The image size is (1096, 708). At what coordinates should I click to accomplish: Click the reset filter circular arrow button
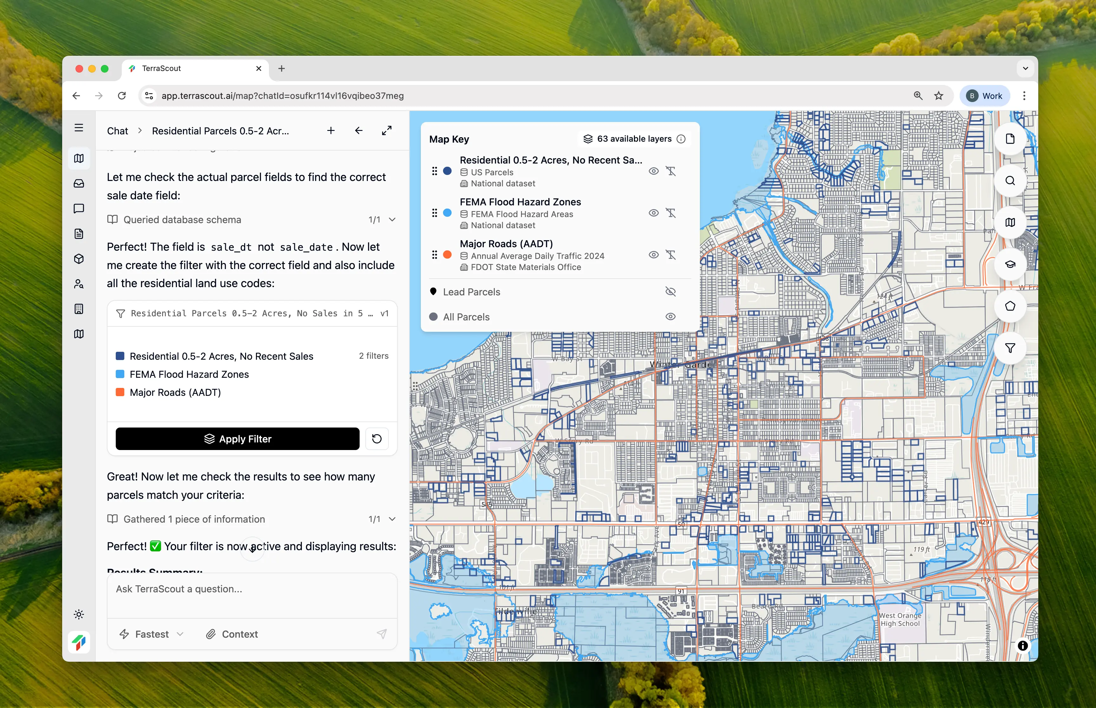(x=377, y=439)
